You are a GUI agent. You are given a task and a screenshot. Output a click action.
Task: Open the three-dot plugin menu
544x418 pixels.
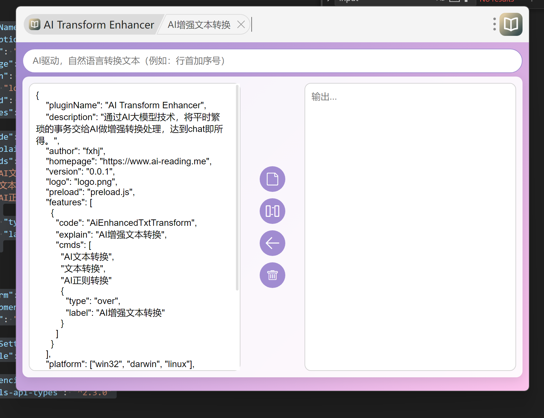[495, 24]
